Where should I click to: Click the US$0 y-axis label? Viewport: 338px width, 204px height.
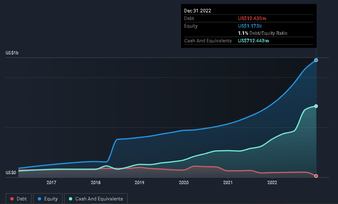[x=11, y=173]
